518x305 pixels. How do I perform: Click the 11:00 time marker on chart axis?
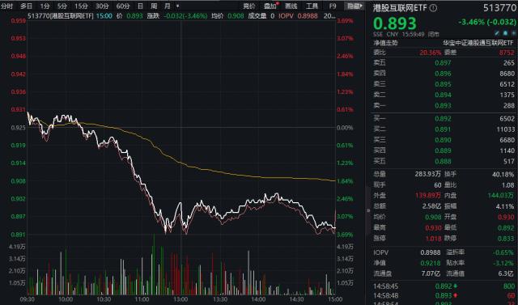tap(142, 299)
